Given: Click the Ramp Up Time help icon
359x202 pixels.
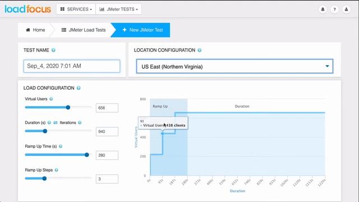Looking at the screenshot, I should (x=61, y=146).
